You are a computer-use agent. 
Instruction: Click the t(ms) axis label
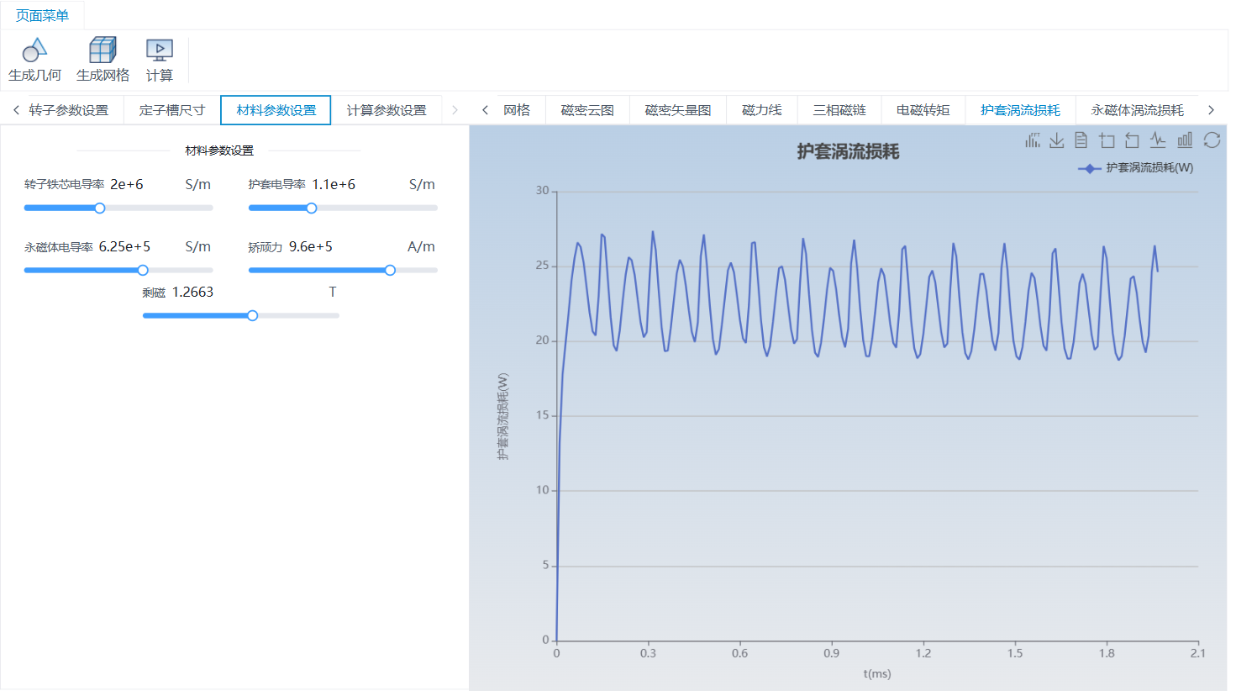877,673
